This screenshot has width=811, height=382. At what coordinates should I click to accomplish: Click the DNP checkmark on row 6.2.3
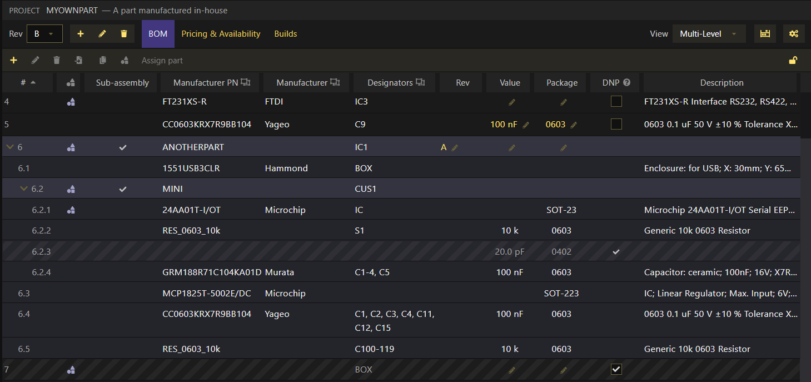coord(616,252)
